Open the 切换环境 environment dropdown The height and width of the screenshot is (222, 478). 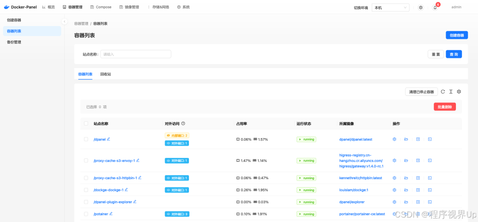tap(390, 8)
